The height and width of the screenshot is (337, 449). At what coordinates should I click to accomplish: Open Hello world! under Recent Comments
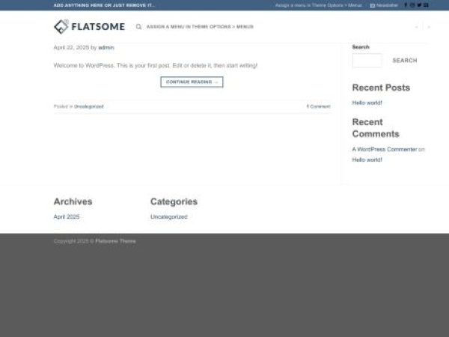(367, 160)
